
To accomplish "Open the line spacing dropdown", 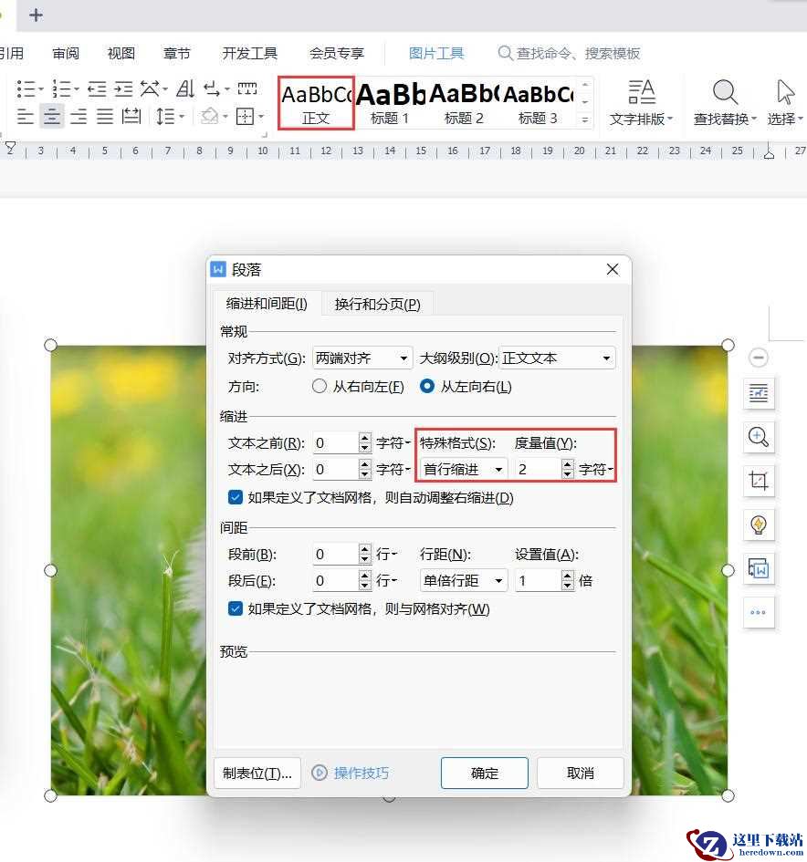I will click(463, 580).
